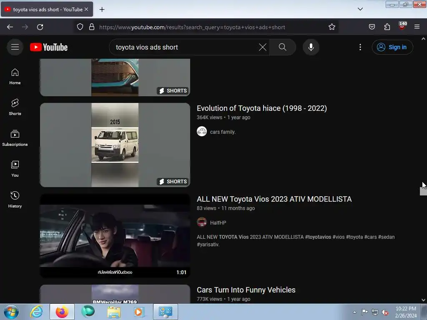Open History in sidebar
Viewport: 427px width, 320px height.
[15, 200]
